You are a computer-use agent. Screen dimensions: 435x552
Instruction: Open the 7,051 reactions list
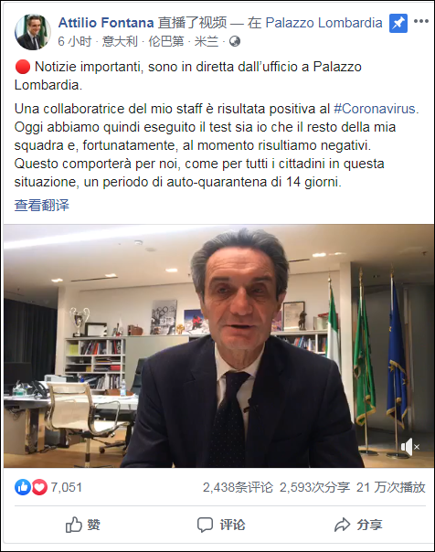coord(67,487)
